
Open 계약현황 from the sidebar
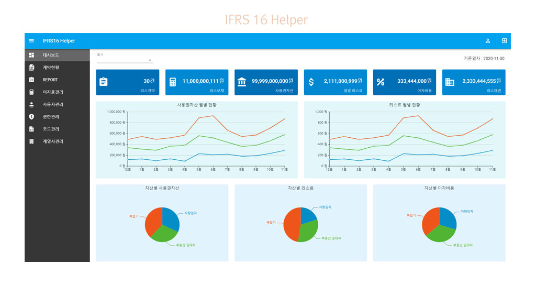pos(51,68)
